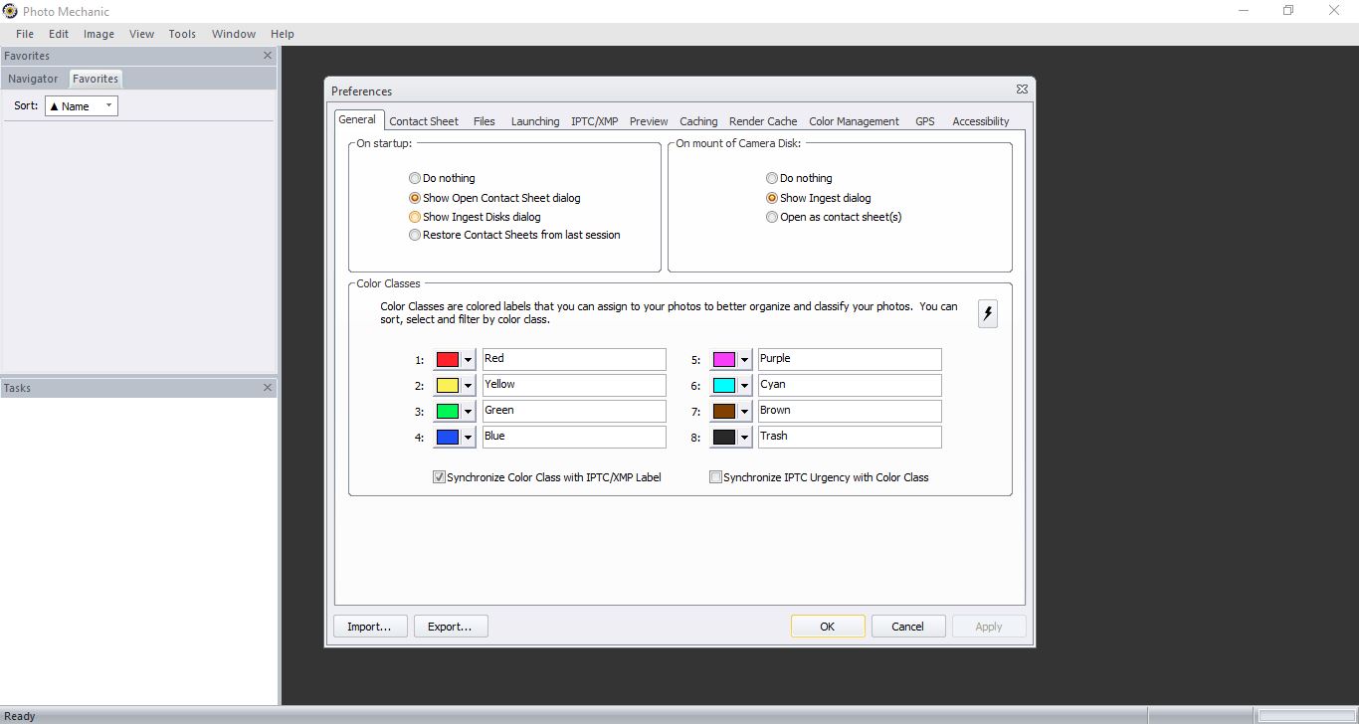Open the Edit menu
The height and width of the screenshot is (724, 1359).
pyautogui.click(x=59, y=34)
